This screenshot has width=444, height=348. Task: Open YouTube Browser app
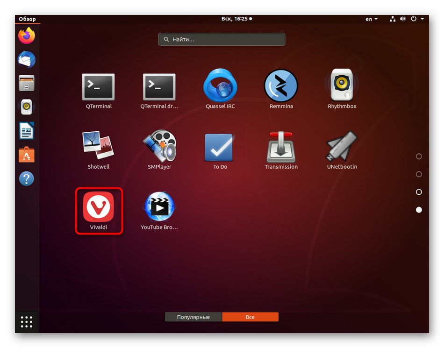(x=159, y=211)
